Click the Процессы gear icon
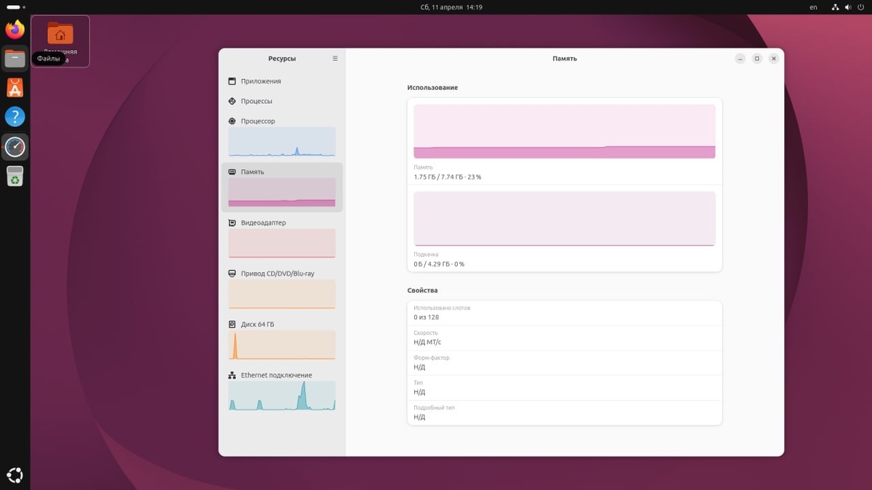This screenshot has height=490, width=872. coord(233,101)
